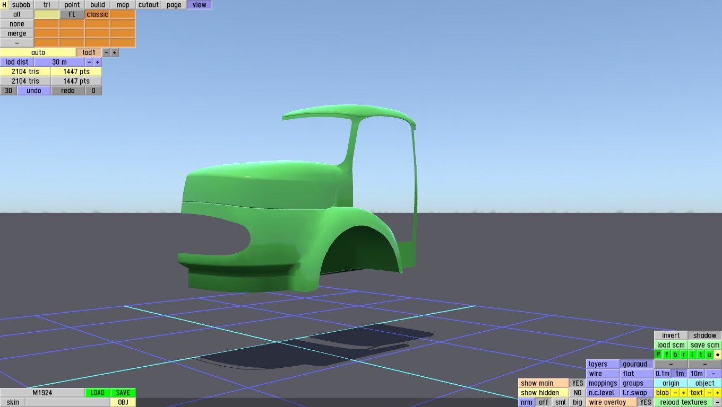This screenshot has height=407, width=722.
Task: Select the u view preset
Action: pyautogui.click(x=709, y=355)
